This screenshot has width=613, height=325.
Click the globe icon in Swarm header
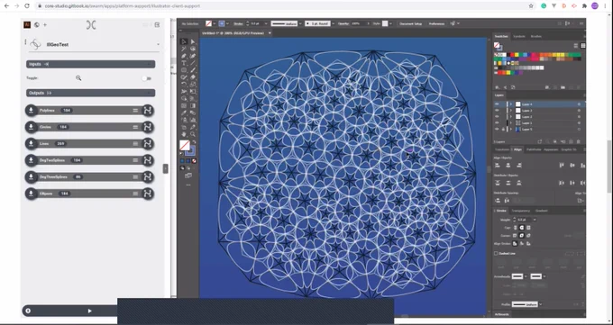pyautogui.click(x=36, y=24)
